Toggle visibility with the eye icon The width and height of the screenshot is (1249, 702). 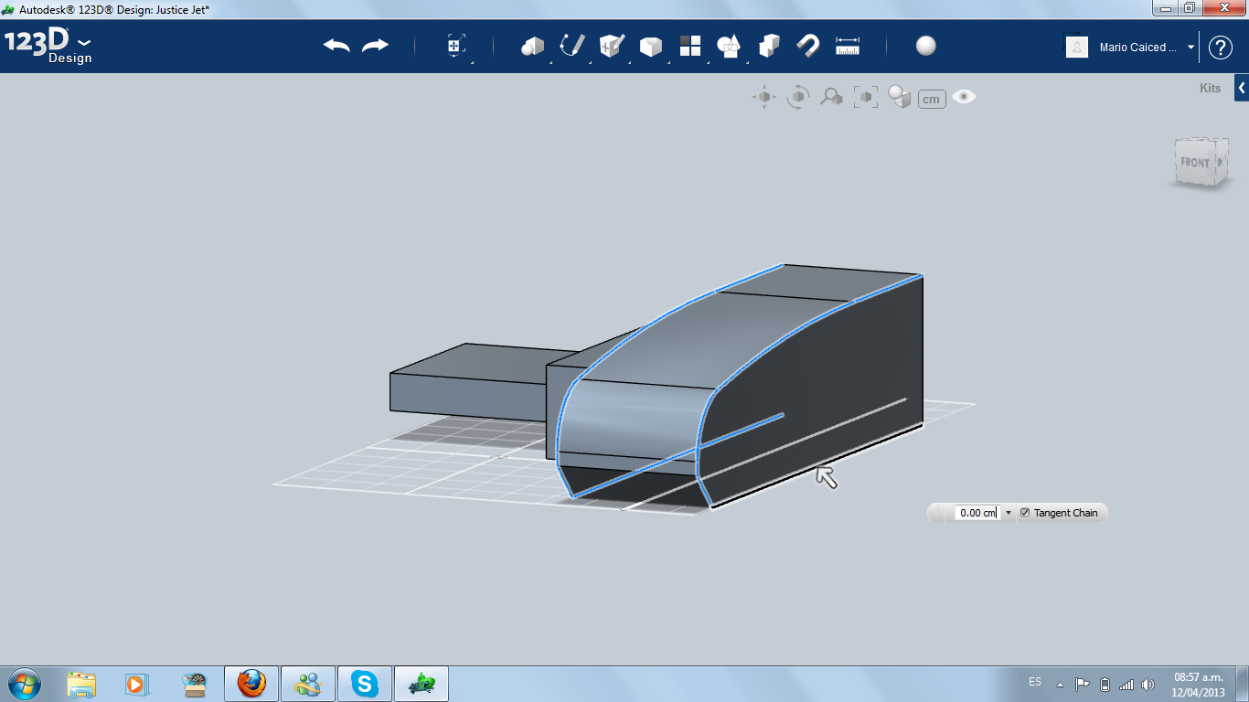click(x=964, y=97)
